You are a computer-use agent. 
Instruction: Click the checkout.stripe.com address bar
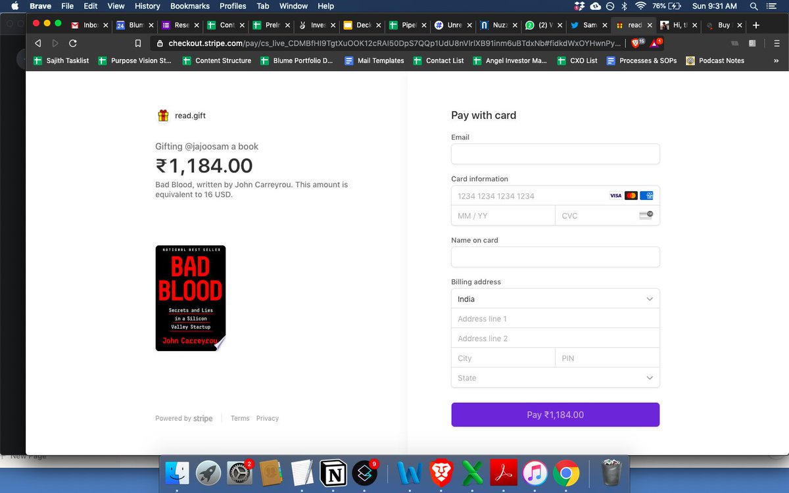388,43
